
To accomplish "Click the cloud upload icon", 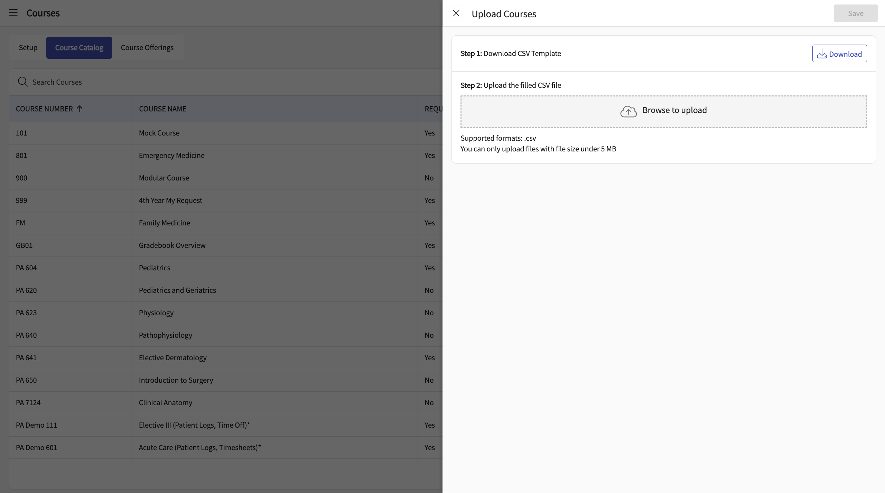I will pyautogui.click(x=628, y=111).
